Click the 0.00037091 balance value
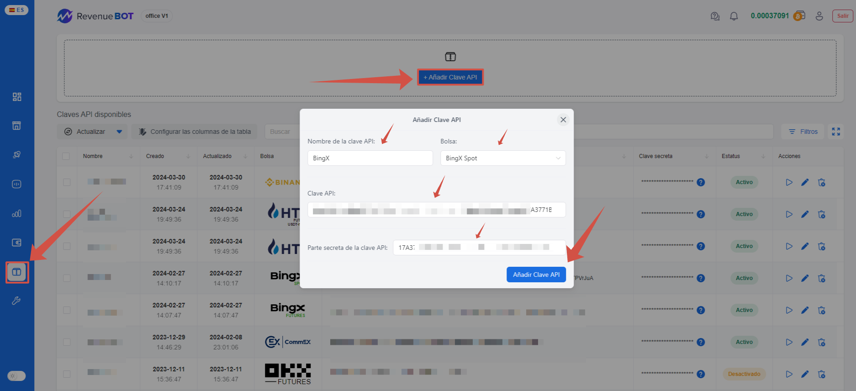The image size is (856, 391). click(x=770, y=16)
